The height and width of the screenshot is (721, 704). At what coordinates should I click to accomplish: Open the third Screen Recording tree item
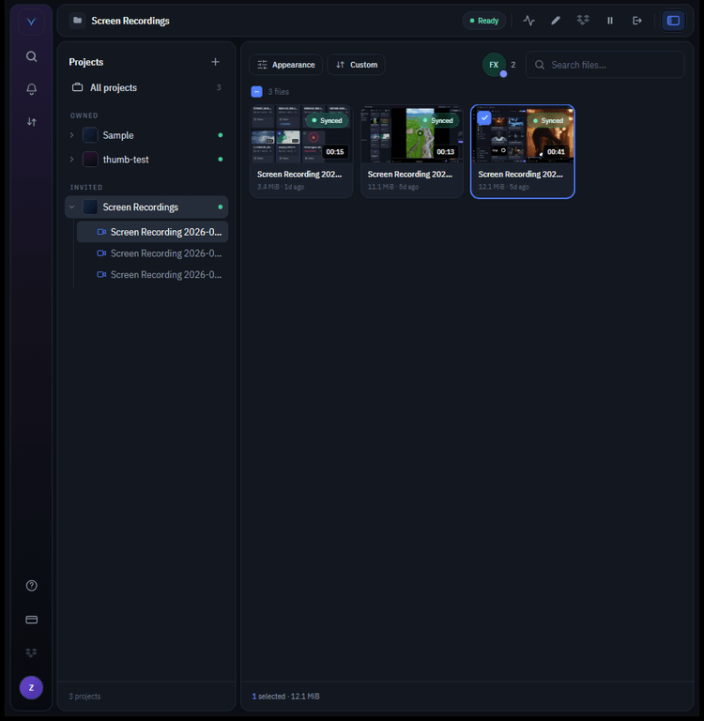click(152, 274)
